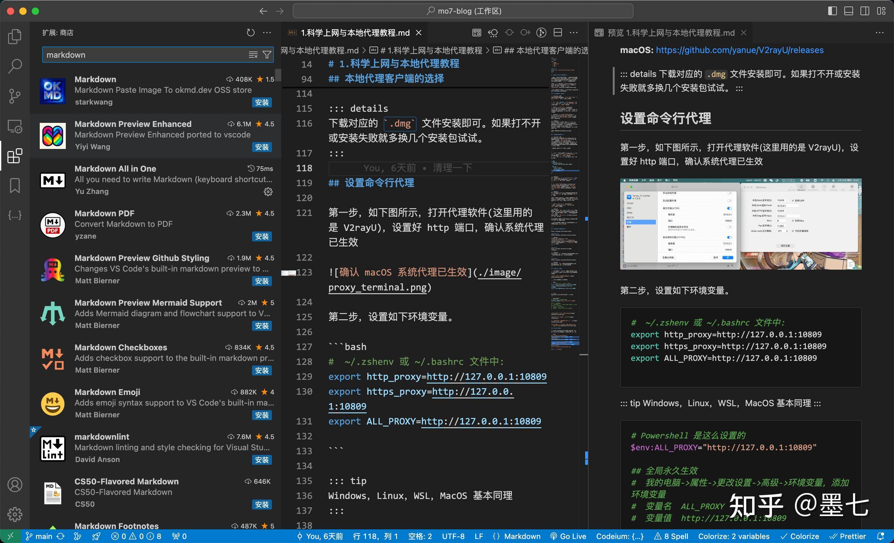The height and width of the screenshot is (543, 894).
Task: Open the V2rayU releases GitHub link
Action: [x=739, y=50]
